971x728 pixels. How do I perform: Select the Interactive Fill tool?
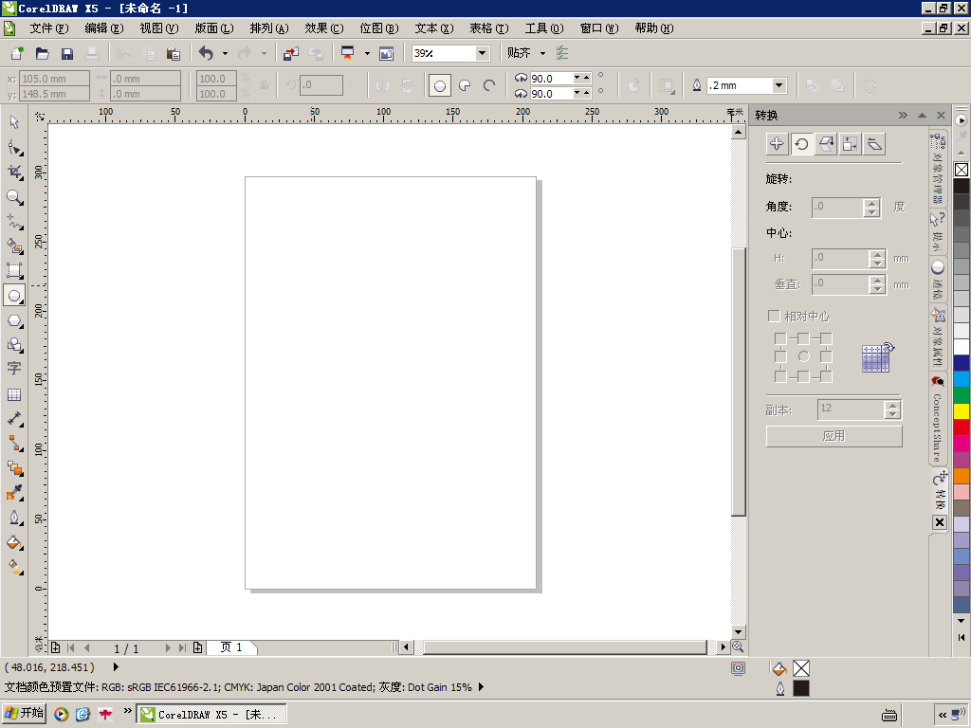pos(14,567)
